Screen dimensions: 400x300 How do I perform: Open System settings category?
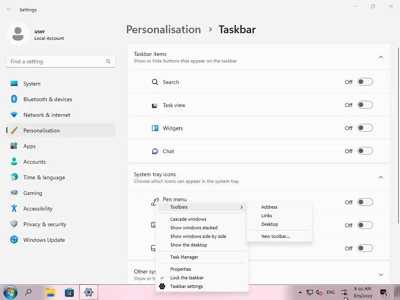pos(61,84)
